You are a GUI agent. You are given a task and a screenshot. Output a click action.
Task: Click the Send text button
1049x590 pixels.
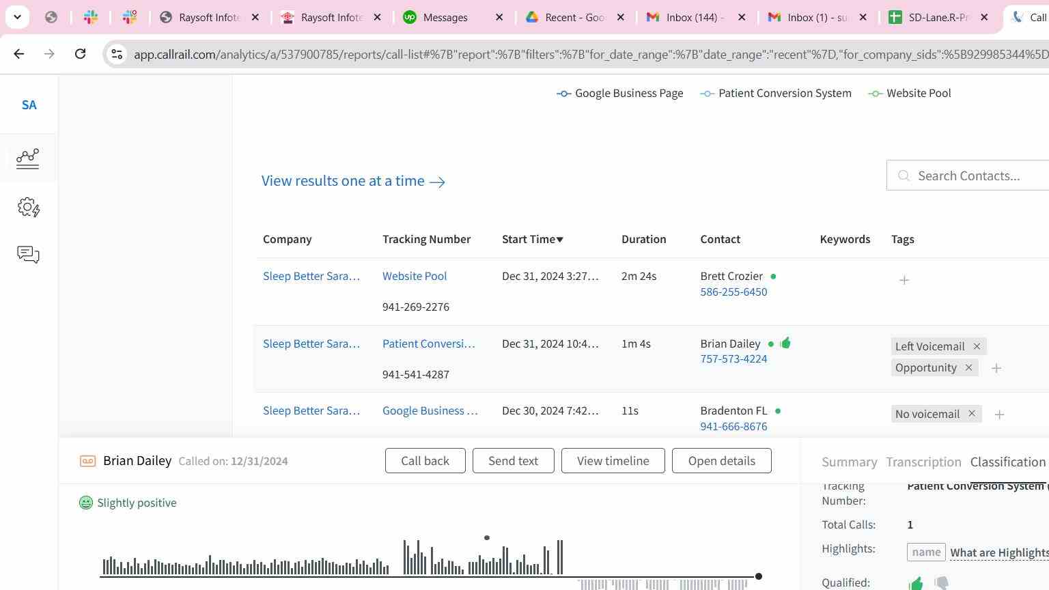pos(513,461)
